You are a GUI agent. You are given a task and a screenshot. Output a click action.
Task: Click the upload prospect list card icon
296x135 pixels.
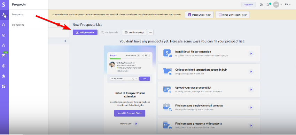[168, 89]
